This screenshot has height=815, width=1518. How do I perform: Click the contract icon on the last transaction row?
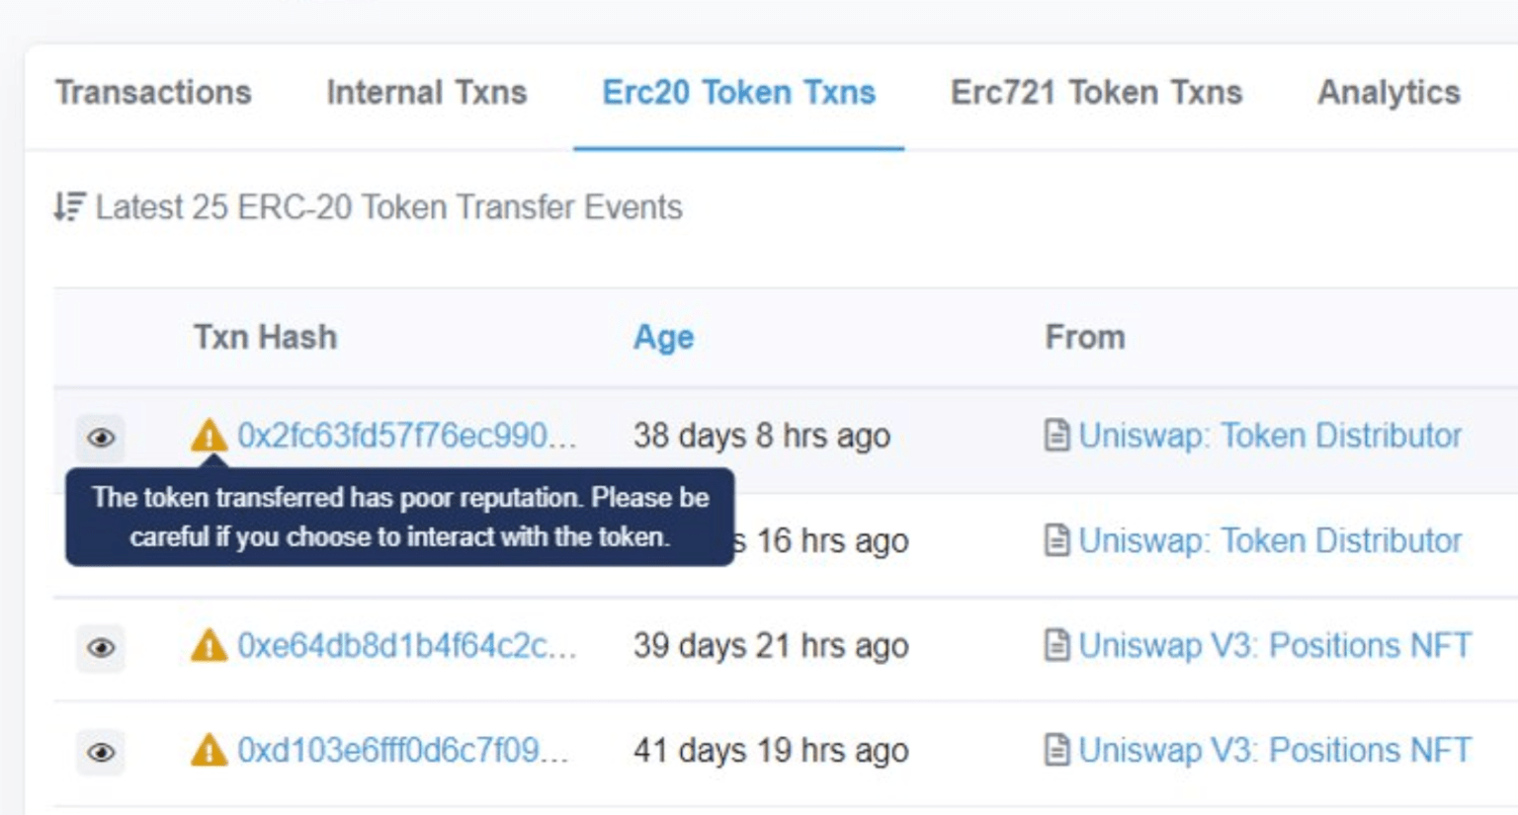[x=1056, y=749]
